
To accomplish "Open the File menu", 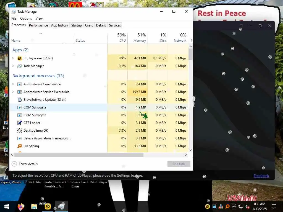I will [x=14, y=18].
